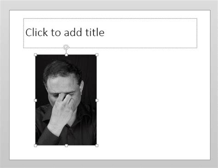Click the gray workspace below the slide
218x168 pixels.
point(109,164)
